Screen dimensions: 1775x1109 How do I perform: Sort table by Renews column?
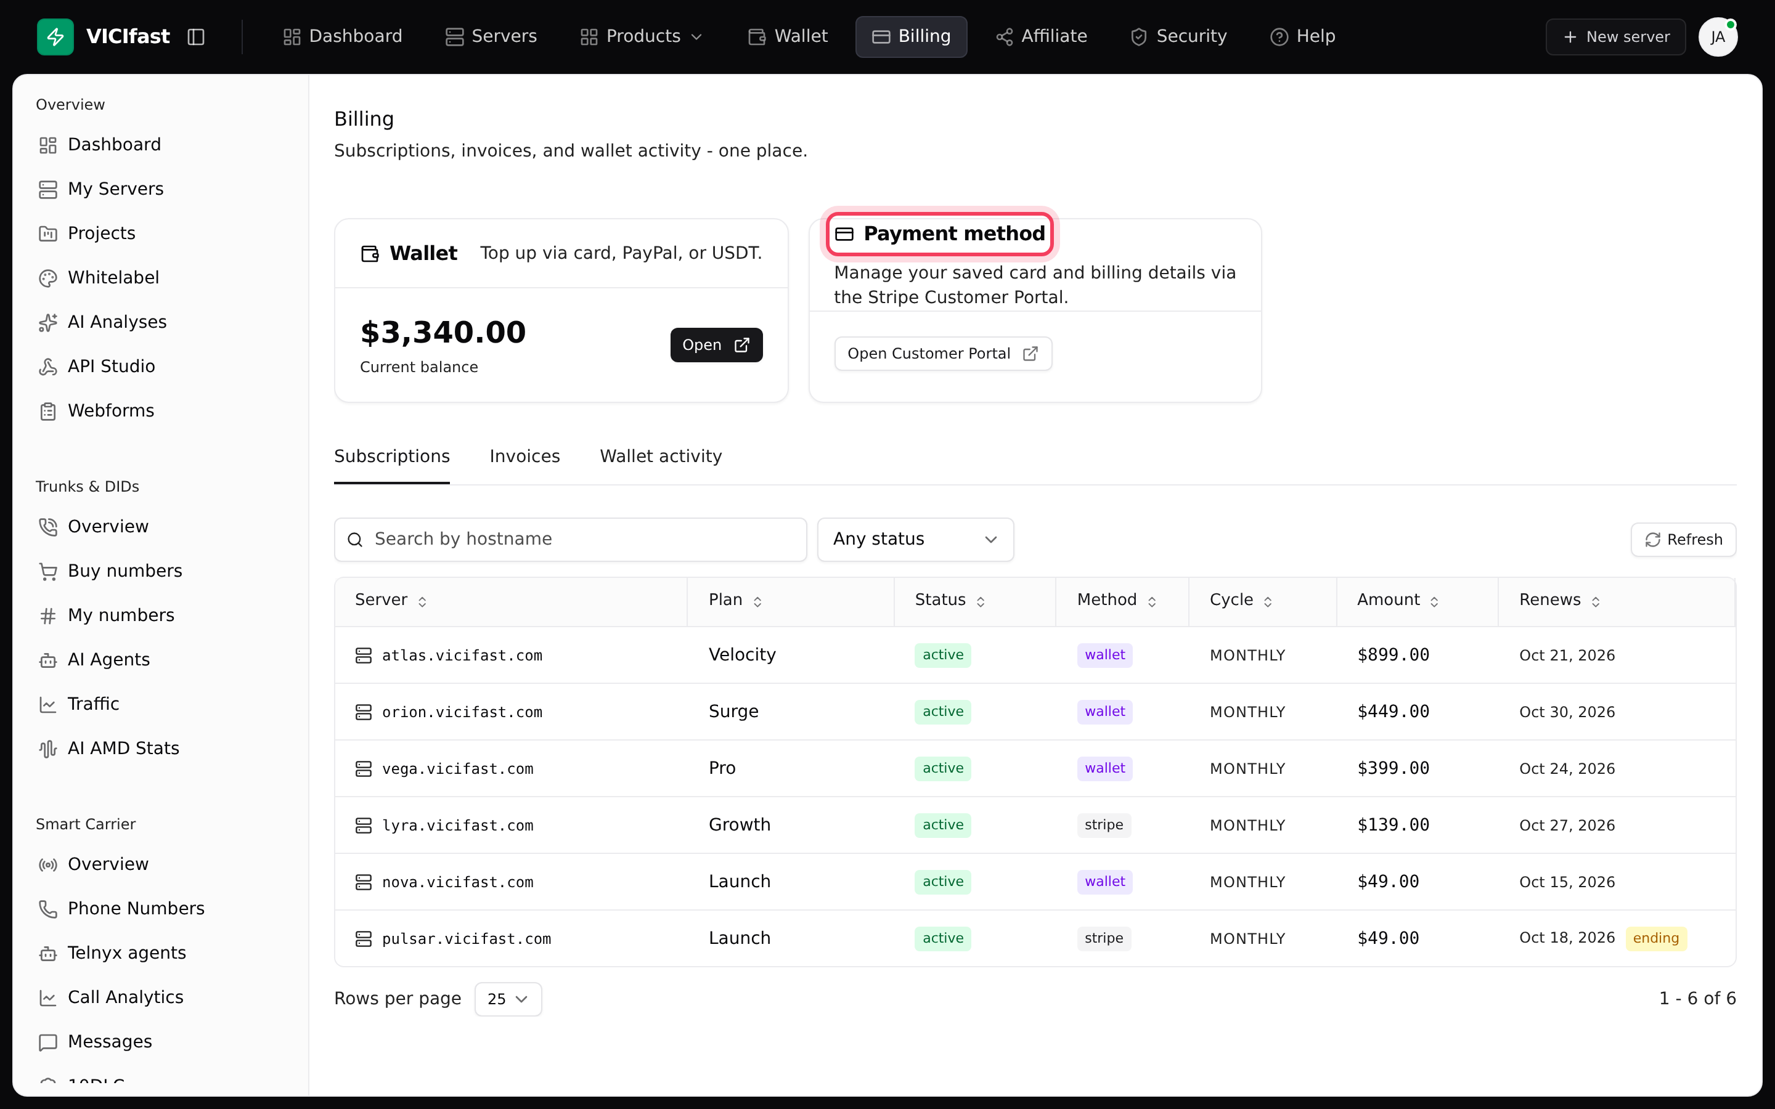1560,601
